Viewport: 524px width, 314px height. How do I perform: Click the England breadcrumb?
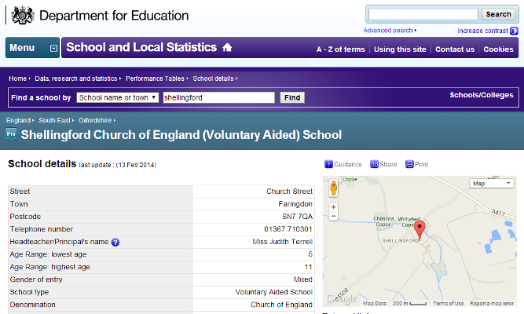[x=18, y=120]
